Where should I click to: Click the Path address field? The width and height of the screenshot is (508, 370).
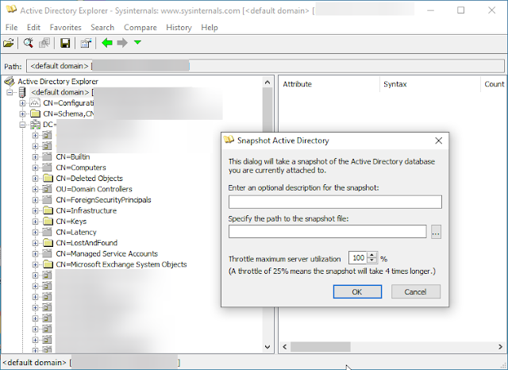point(265,66)
